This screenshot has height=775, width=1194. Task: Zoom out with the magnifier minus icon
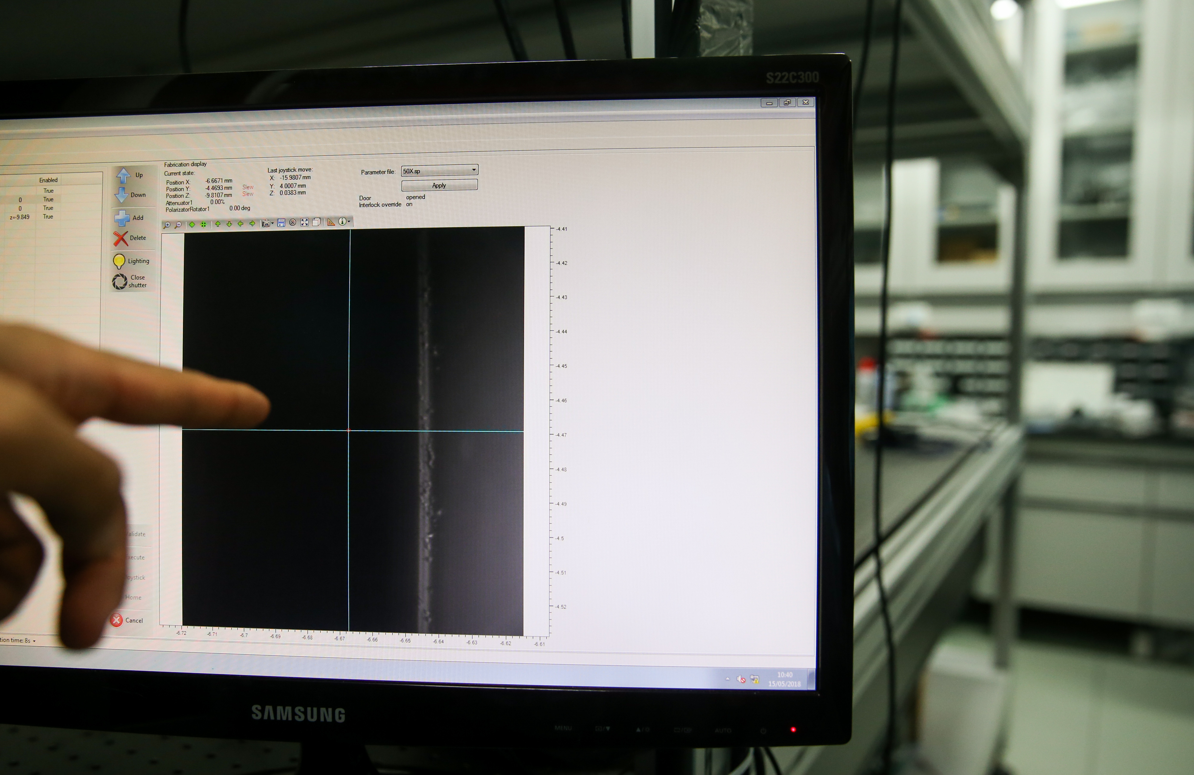click(178, 224)
